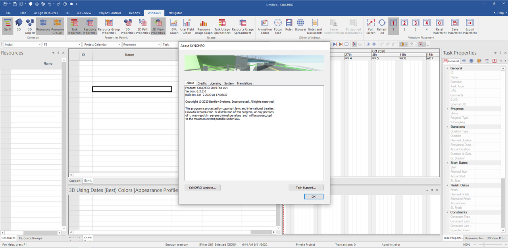Open the File menu
Image resolution: width=508 pixels, height=248 pixels.
(8, 13)
